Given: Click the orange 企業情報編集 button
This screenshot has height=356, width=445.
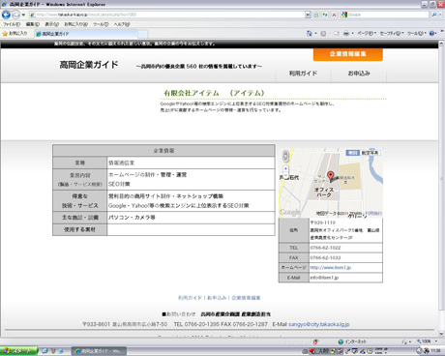Looking at the screenshot, I should 348,54.
